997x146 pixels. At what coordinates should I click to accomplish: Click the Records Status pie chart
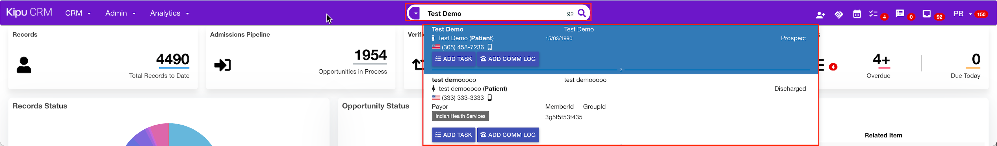point(169,134)
